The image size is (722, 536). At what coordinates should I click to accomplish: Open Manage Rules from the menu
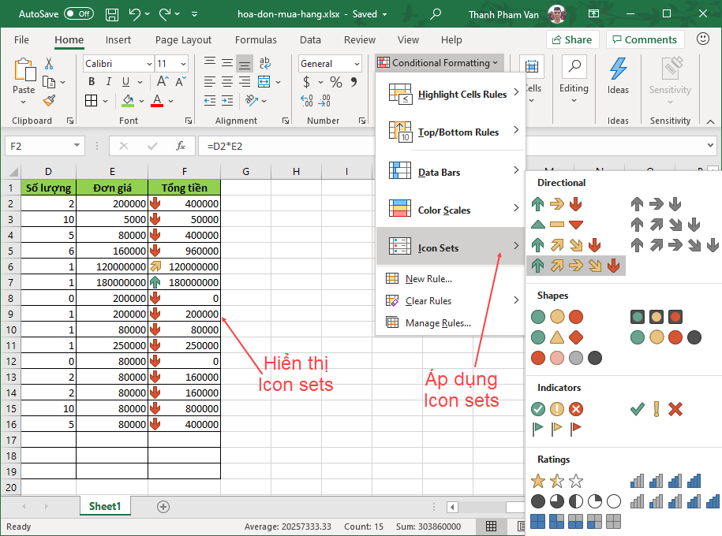437,322
